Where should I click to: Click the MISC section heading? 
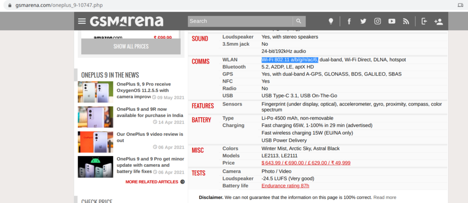(x=197, y=150)
